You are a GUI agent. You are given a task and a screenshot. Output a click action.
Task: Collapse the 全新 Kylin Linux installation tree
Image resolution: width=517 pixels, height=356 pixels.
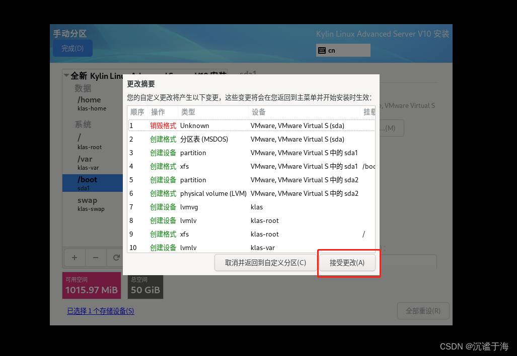pyautogui.click(x=66, y=76)
